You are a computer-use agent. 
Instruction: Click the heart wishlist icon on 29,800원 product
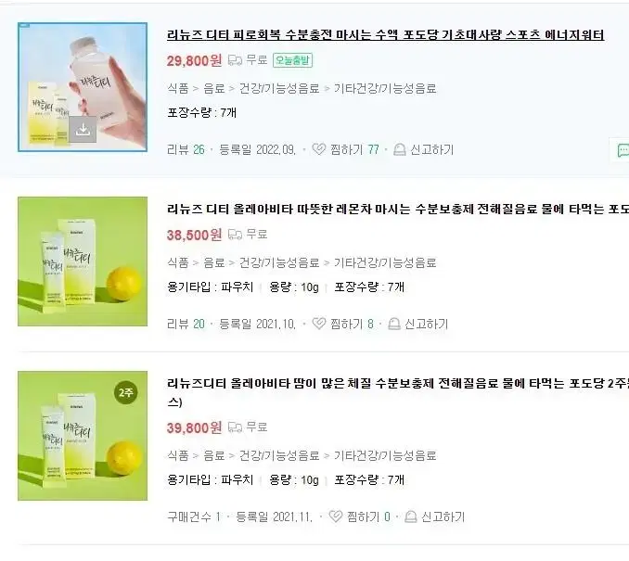[319, 149]
